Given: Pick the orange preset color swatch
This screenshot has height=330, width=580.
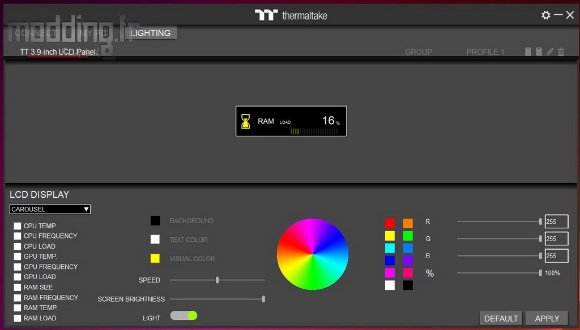Looking at the screenshot, I should [408, 223].
